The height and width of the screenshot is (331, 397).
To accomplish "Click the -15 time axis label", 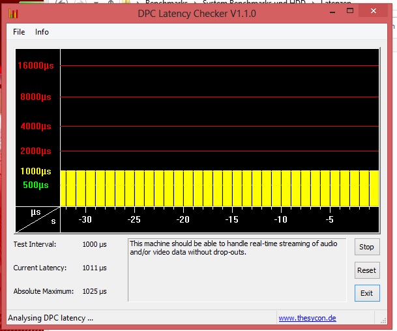I will (231, 219).
